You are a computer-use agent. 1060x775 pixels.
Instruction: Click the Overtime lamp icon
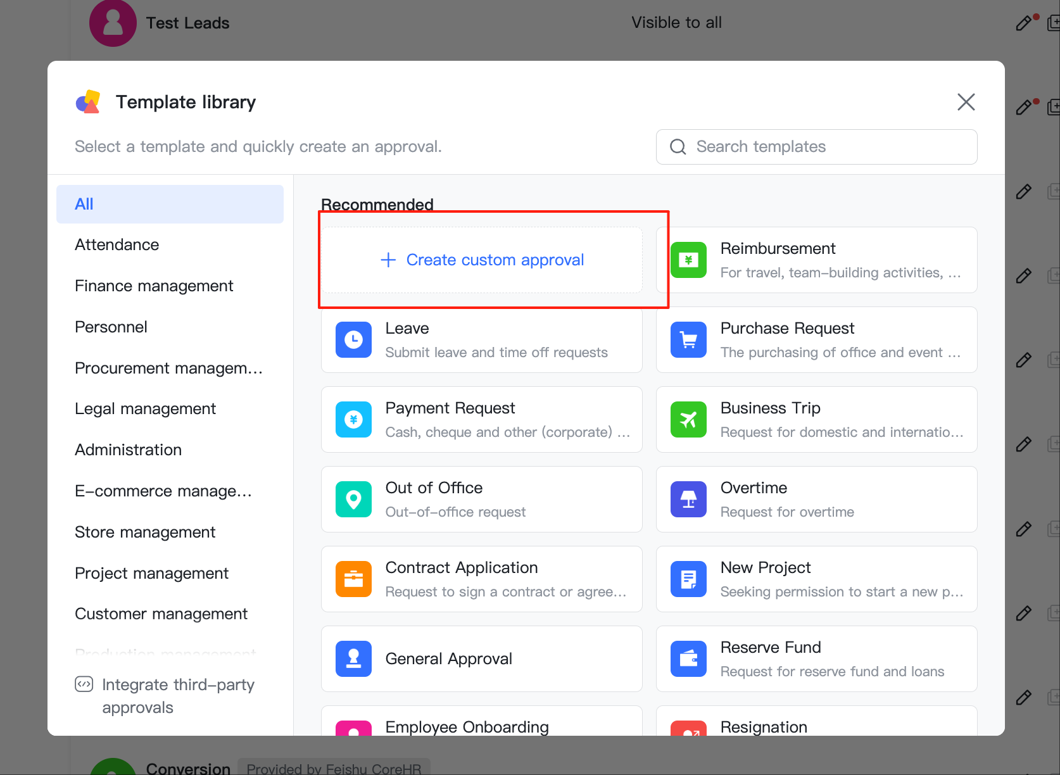tap(688, 500)
